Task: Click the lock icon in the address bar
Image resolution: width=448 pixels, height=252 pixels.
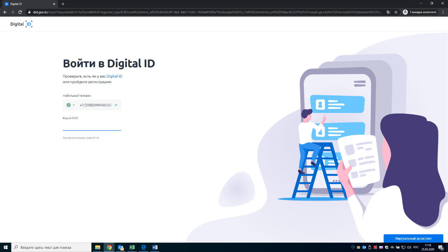Action: [x=30, y=12]
